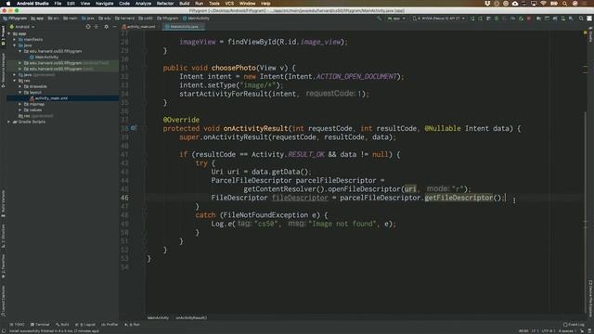Open the Resource Manager side panel
Screen dimensions: 594x334
(x=3, y=71)
